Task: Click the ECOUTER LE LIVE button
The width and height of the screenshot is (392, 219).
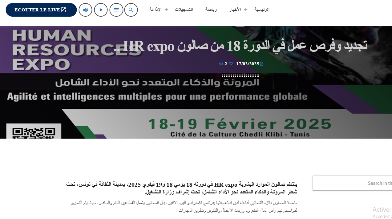Action: click(x=41, y=10)
